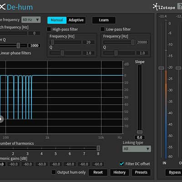
Task: Click the Reset button
Action: tap(98, 172)
